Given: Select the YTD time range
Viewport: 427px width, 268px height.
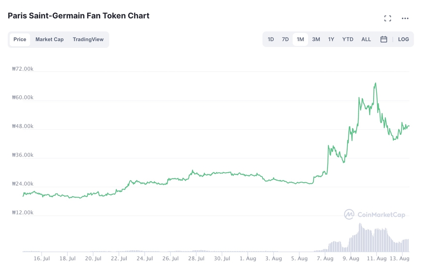Looking at the screenshot, I should pos(348,40).
